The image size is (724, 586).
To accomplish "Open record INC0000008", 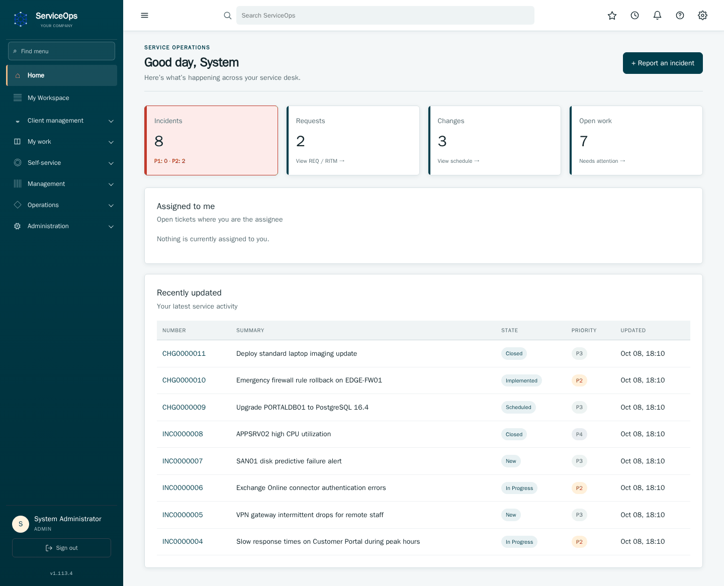I will (x=183, y=434).
